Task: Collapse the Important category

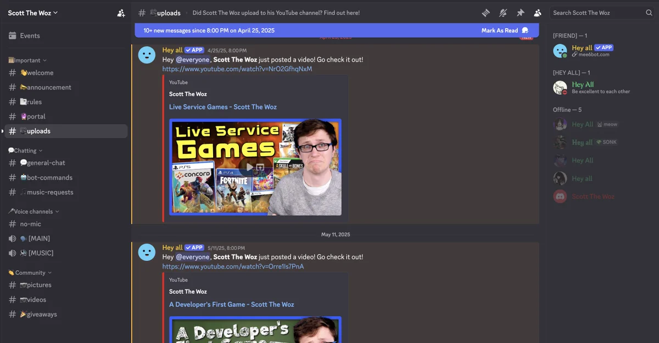Action: [x=27, y=60]
